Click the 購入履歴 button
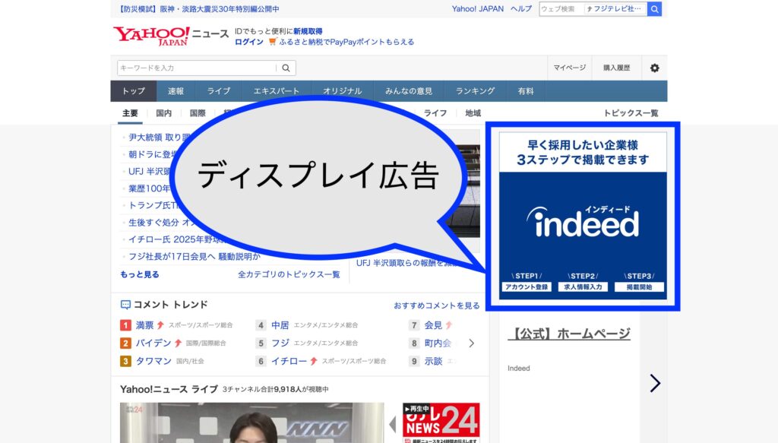The image size is (778, 443). pyautogui.click(x=617, y=68)
